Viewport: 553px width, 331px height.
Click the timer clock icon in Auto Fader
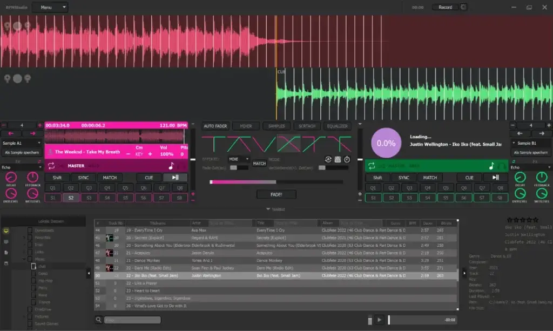[x=347, y=159]
